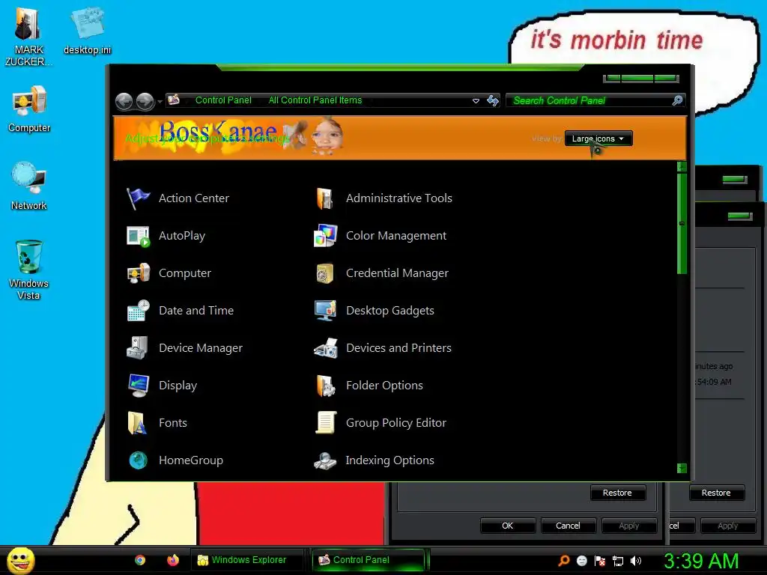Image resolution: width=767 pixels, height=575 pixels.
Task: Click the HomeGroup text label
Action: (x=191, y=460)
